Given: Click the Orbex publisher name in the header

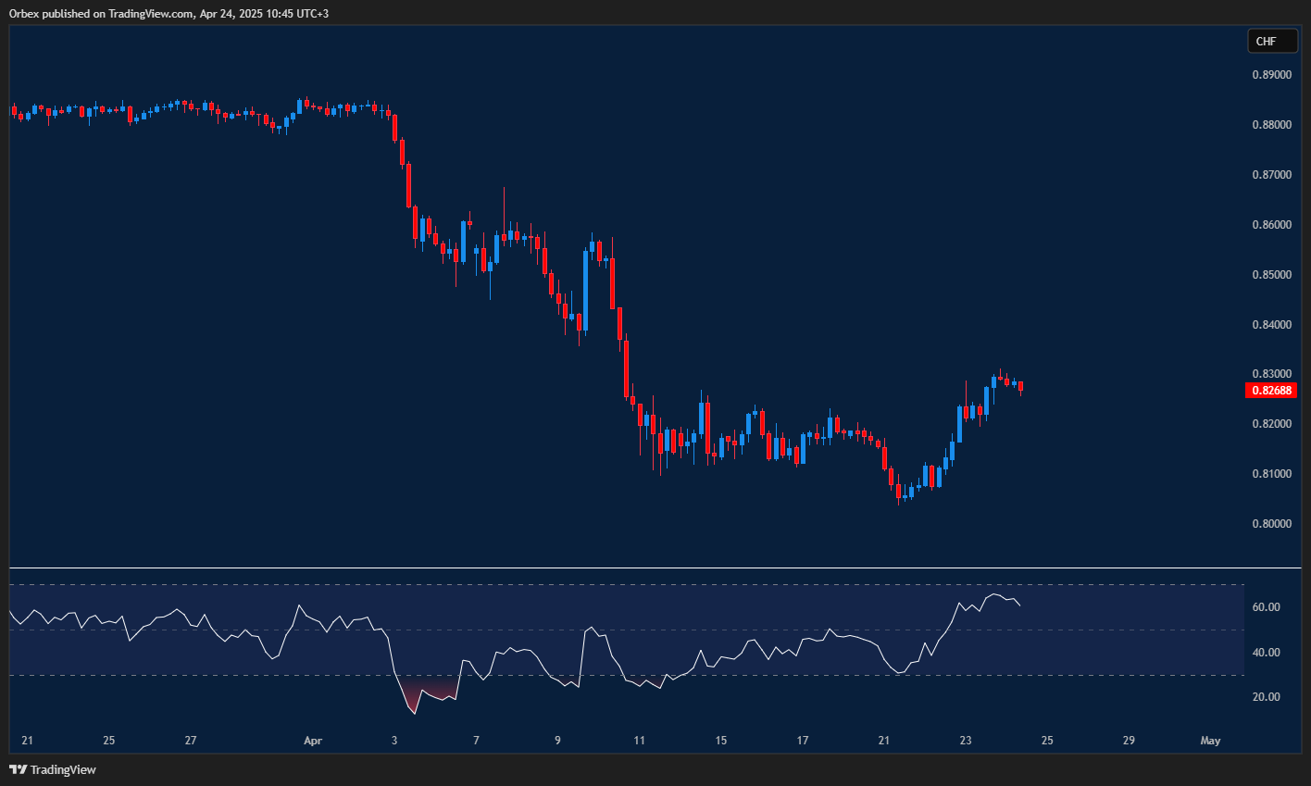Looking at the screenshot, I should (22, 14).
